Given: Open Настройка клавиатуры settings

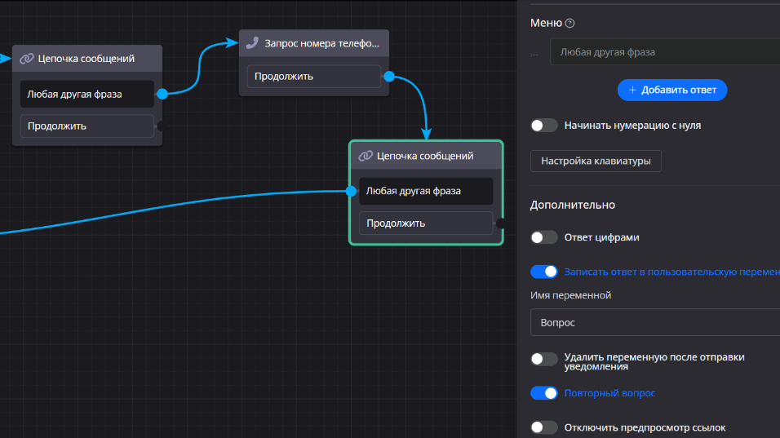Looking at the screenshot, I should (596, 161).
